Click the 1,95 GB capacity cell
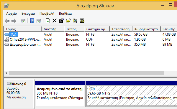 140,39
